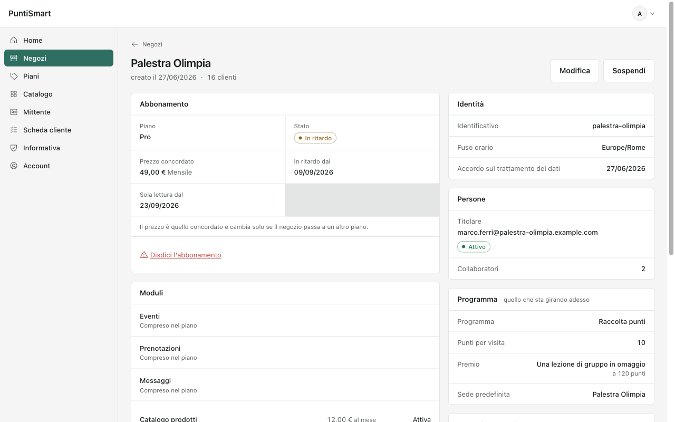Click the identifier value palestra-olimpia

point(619,126)
